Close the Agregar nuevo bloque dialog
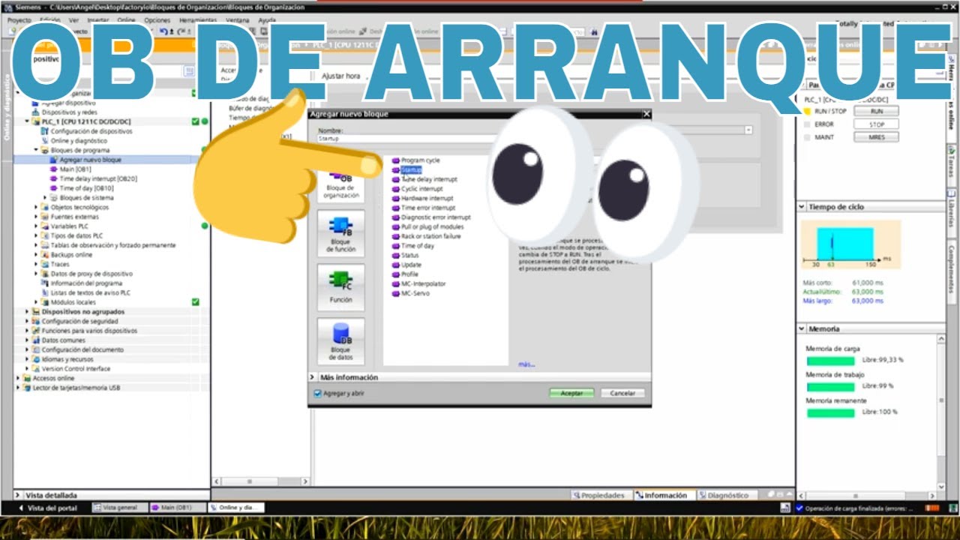Viewport: 960px width, 540px height. [x=646, y=114]
